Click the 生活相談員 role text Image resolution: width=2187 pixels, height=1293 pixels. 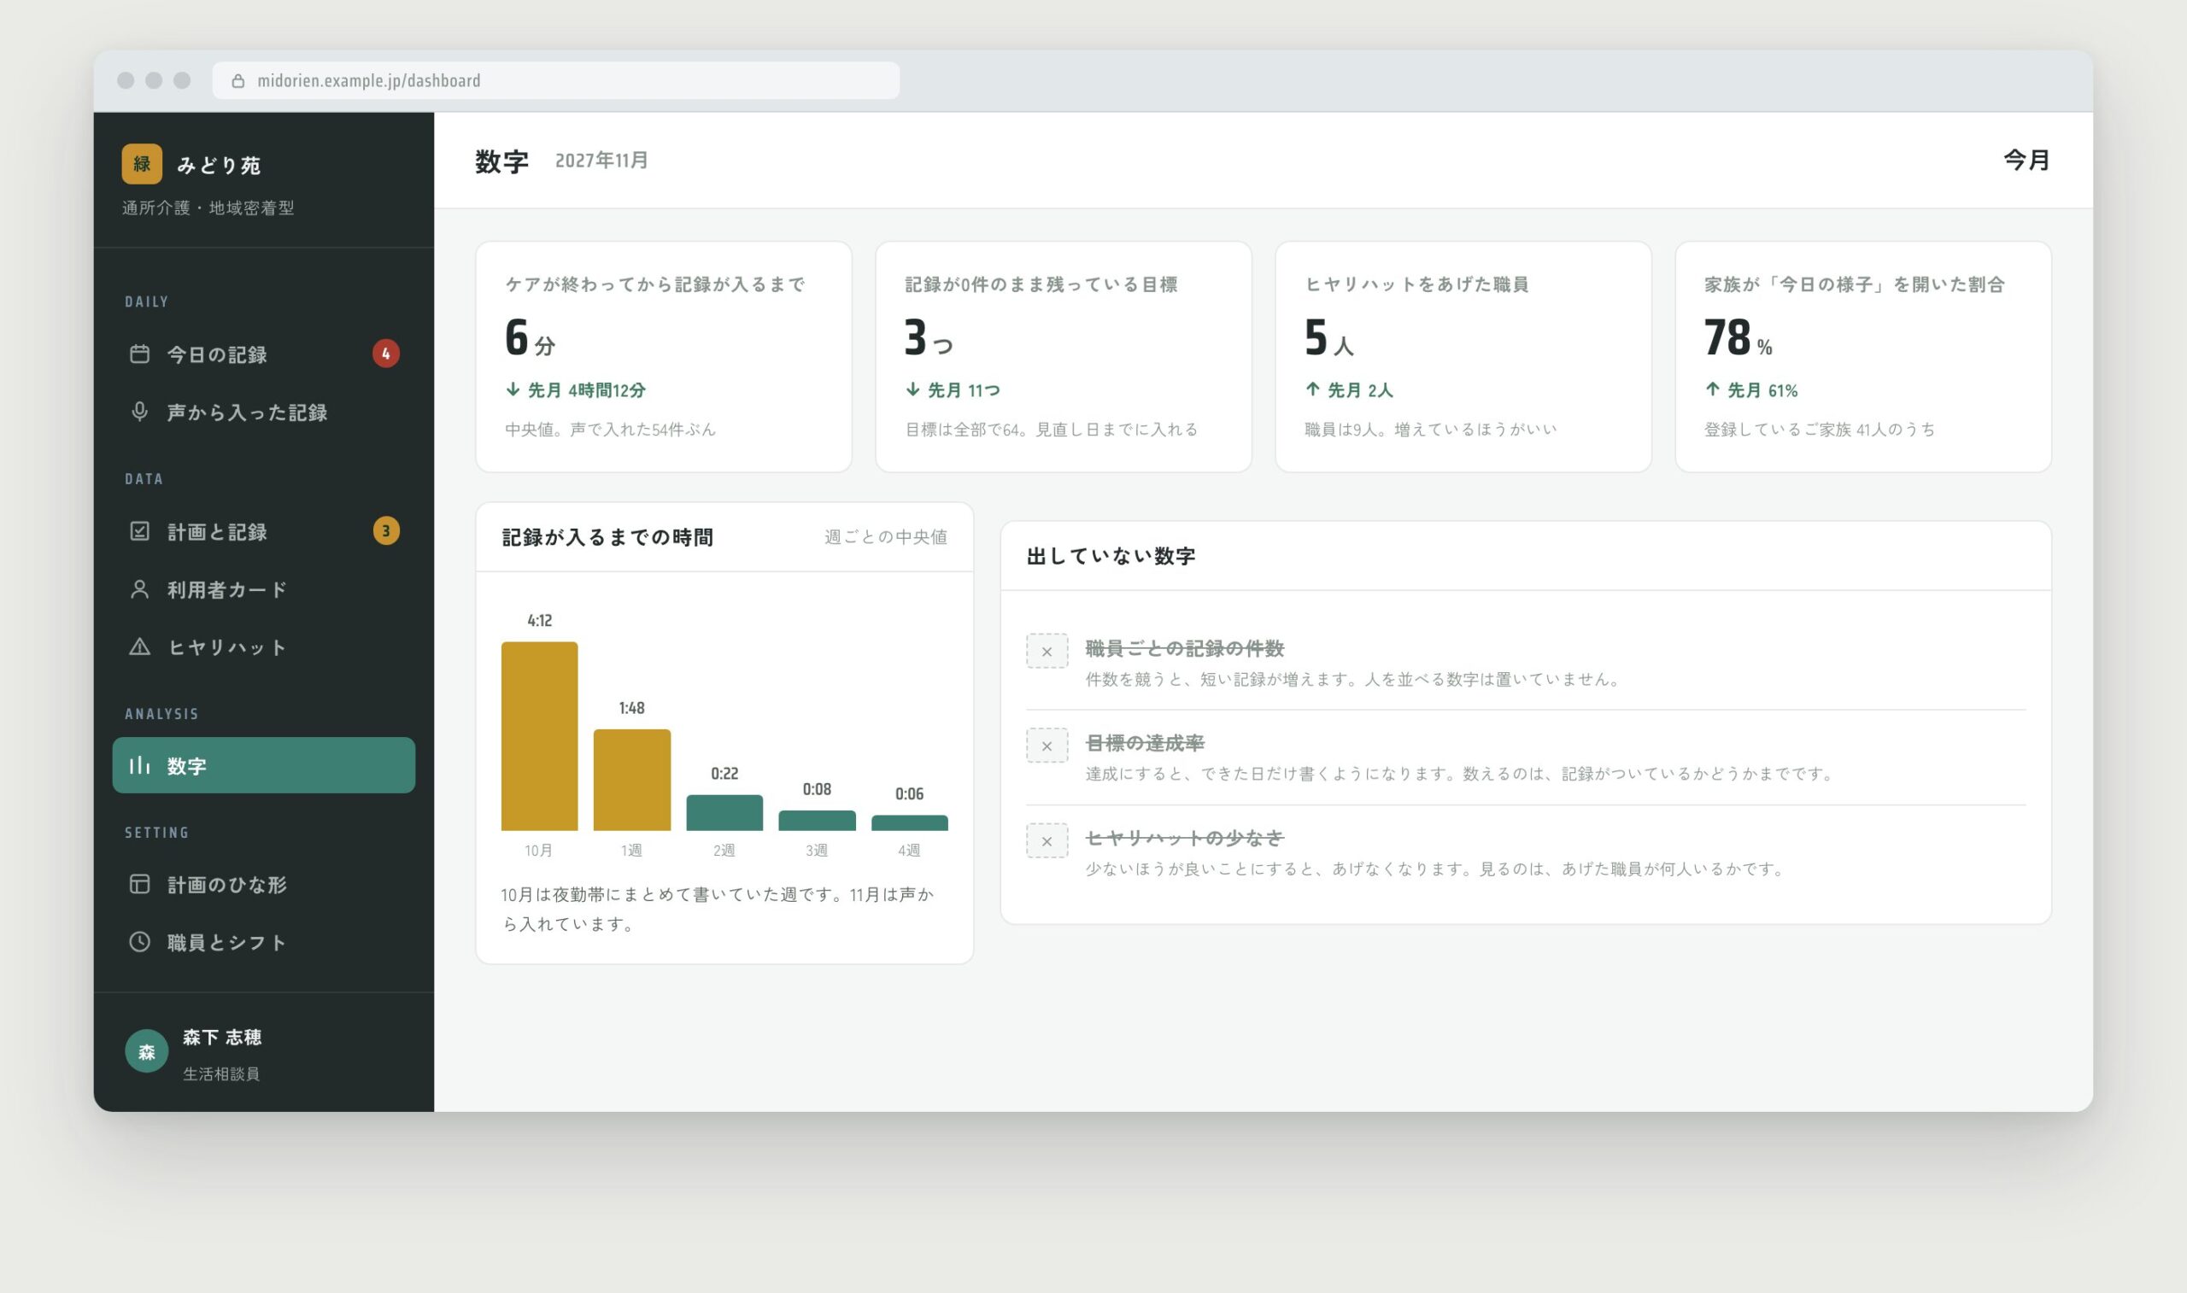click(221, 1074)
